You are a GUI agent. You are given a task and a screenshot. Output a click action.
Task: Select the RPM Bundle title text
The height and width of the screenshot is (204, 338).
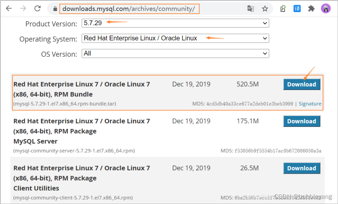point(82,89)
